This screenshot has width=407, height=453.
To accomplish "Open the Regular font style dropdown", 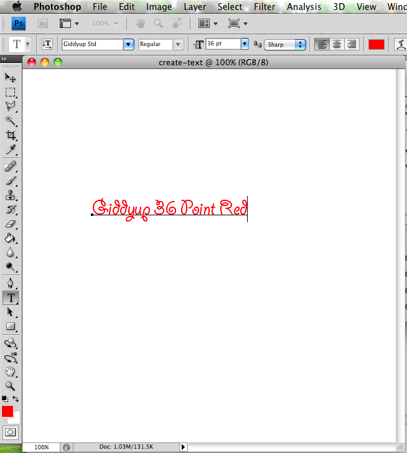I will 178,45.
